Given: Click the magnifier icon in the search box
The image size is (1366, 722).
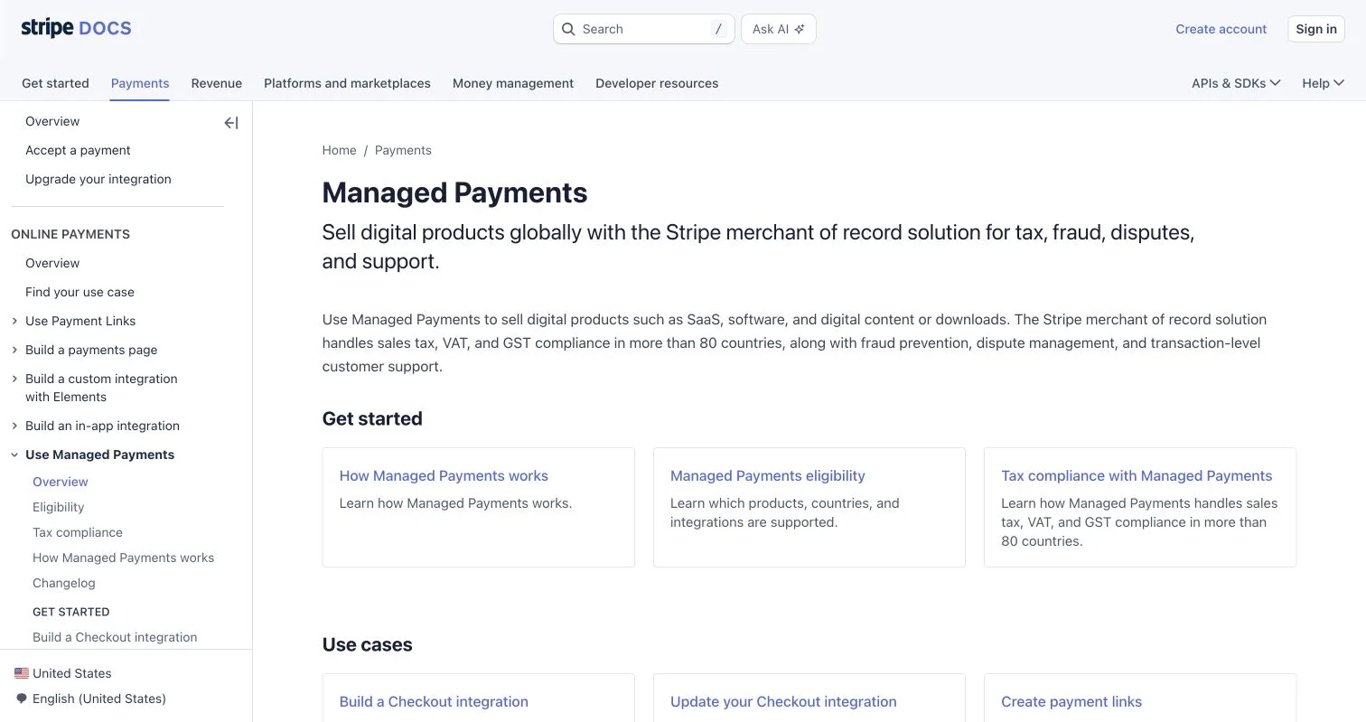Looking at the screenshot, I should [568, 29].
